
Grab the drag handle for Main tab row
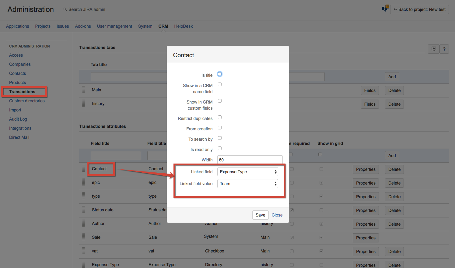pyautogui.click(x=83, y=90)
